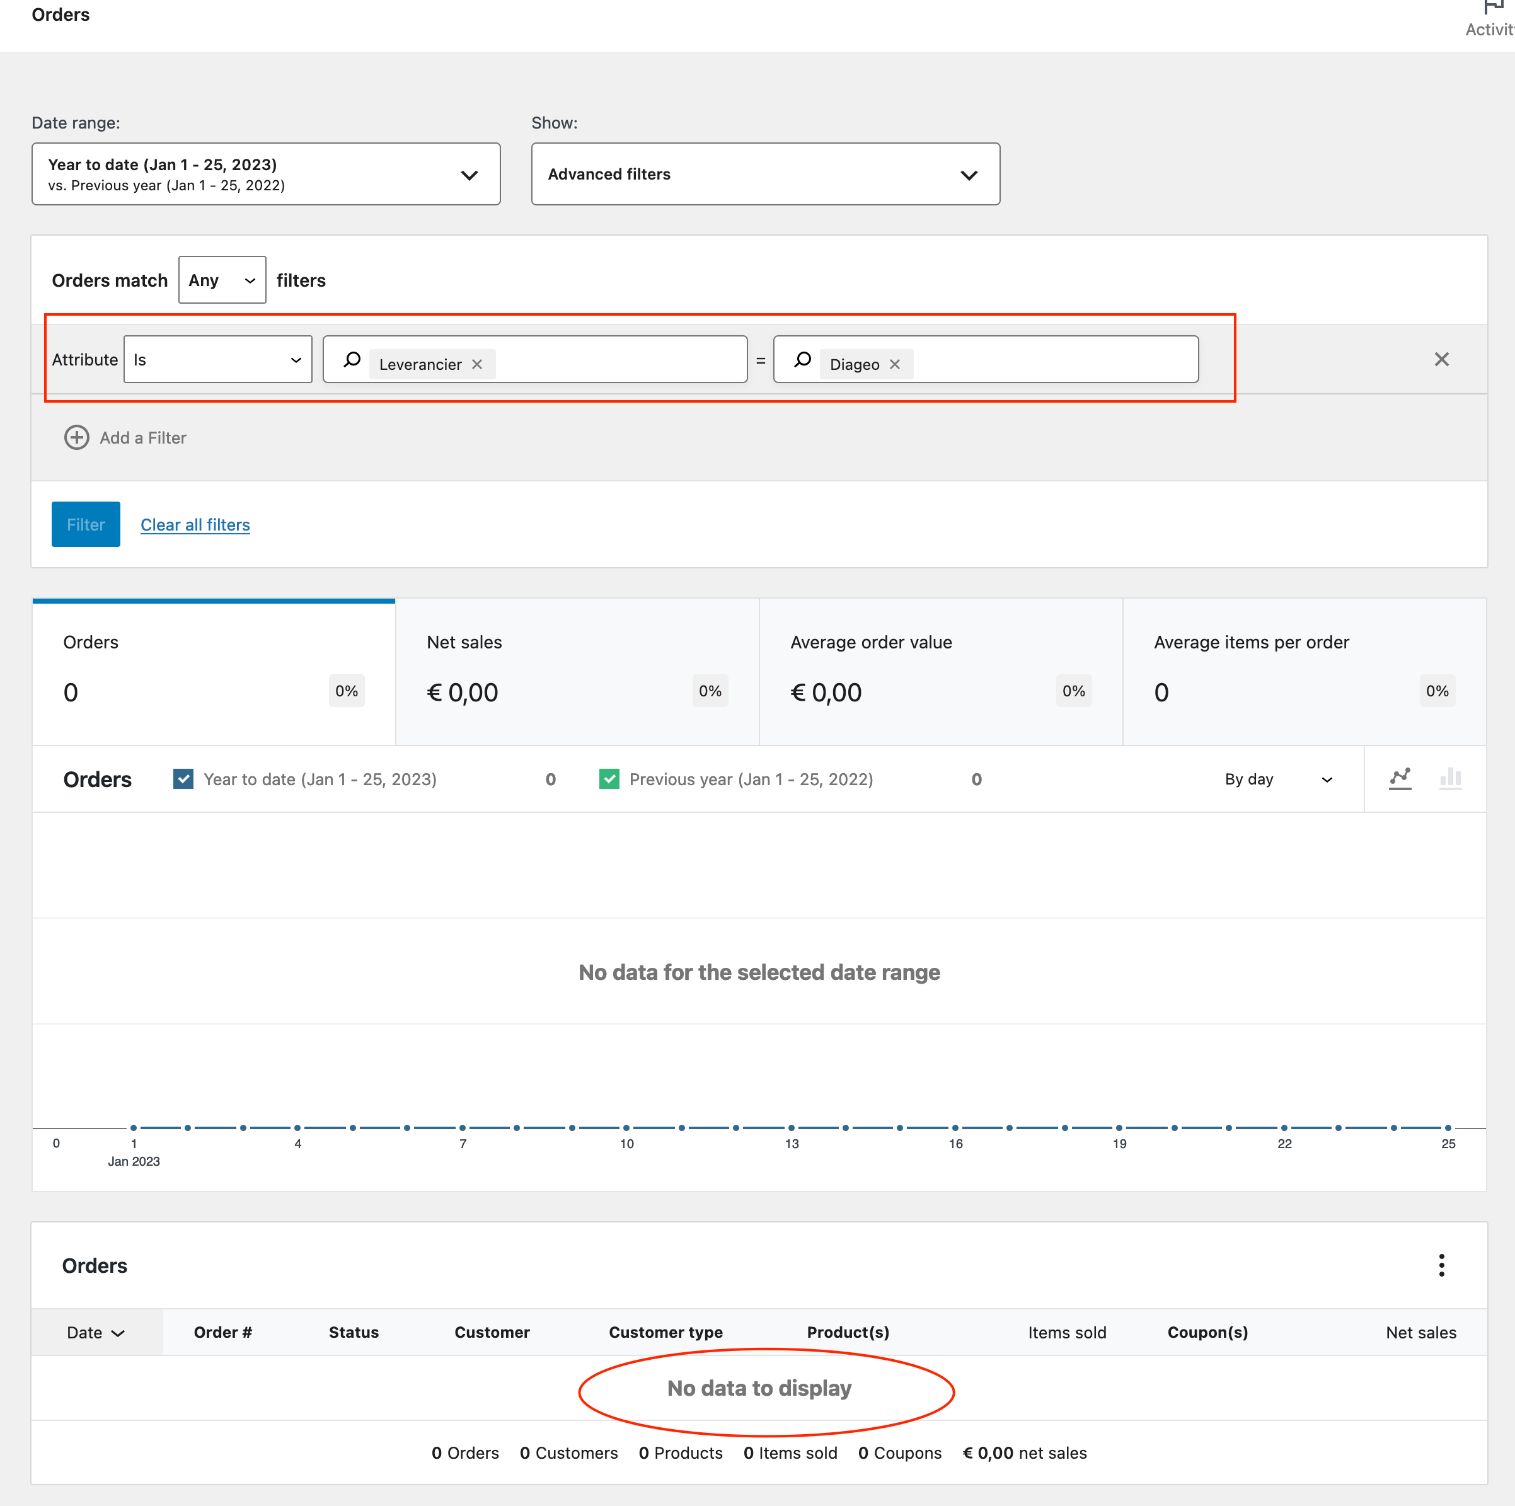Image resolution: width=1515 pixels, height=1506 pixels.
Task: Switch to line chart view
Action: click(1400, 778)
